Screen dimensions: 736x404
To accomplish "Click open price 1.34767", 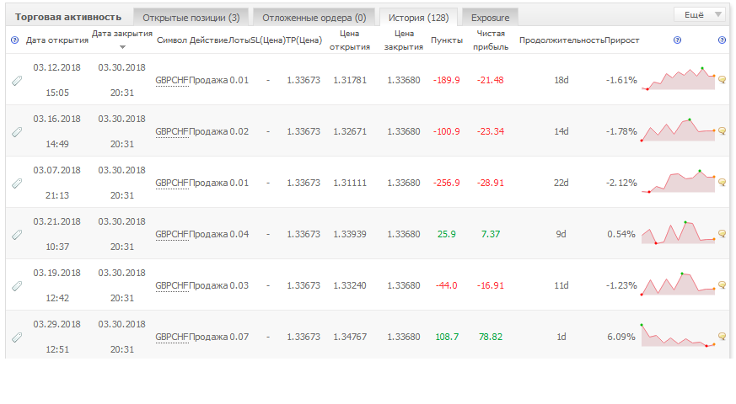I will click(350, 337).
